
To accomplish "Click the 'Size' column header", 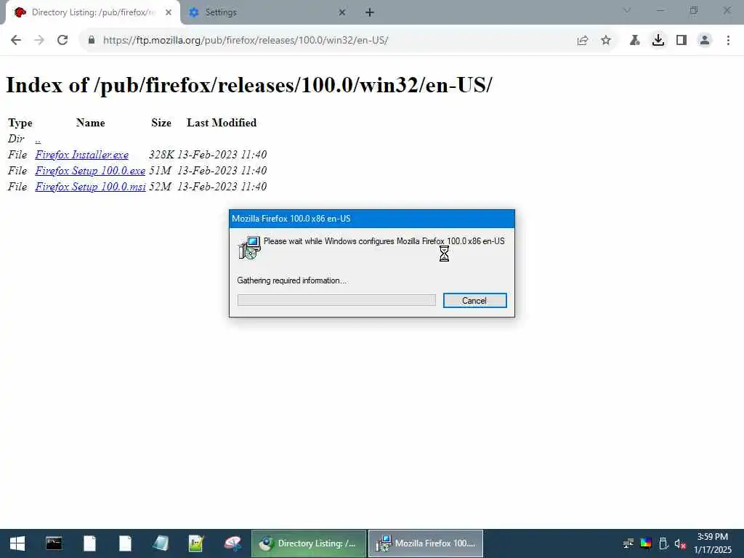I will click(161, 123).
